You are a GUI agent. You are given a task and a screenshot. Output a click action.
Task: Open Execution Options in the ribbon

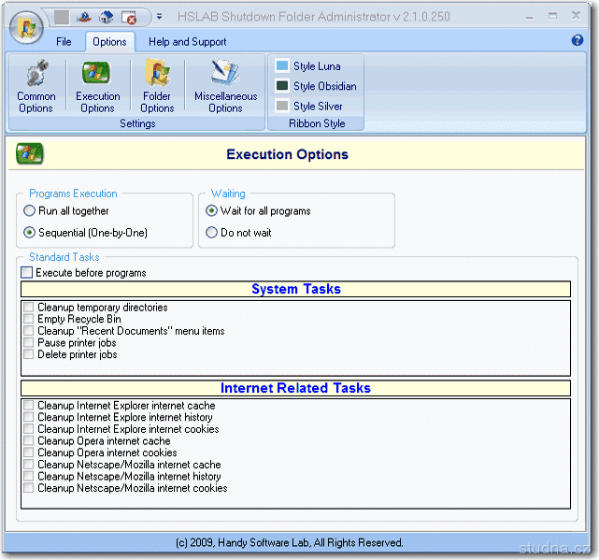[x=97, y=87]
